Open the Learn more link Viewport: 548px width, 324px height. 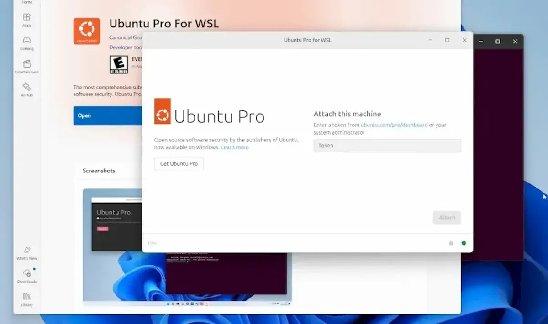tap(235, 147)
